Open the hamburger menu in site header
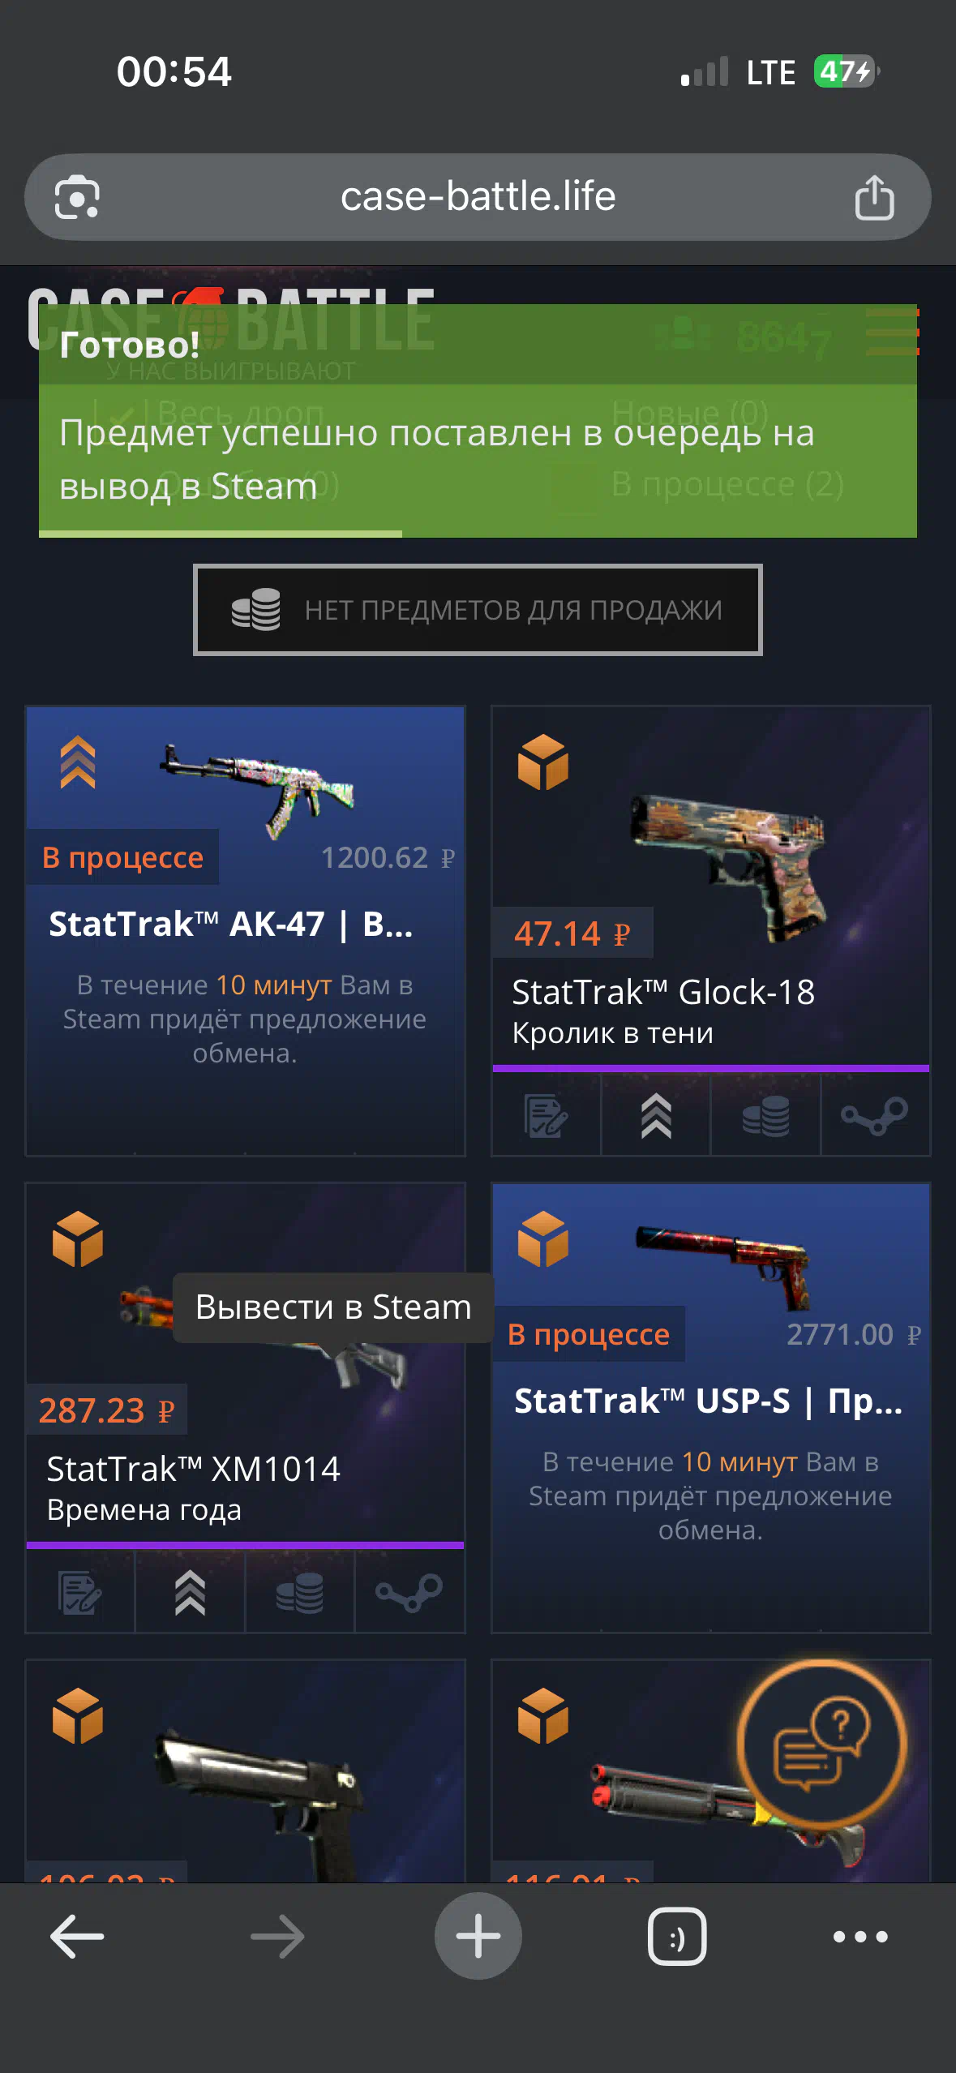 (892, 332)
